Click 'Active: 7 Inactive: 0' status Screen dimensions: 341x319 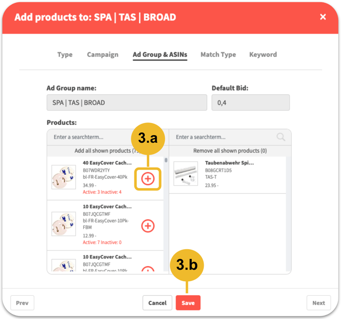(102, 242)
